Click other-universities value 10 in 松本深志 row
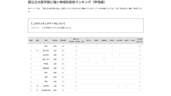Viewport: 171px width, 96px height. tap(139, 55)
